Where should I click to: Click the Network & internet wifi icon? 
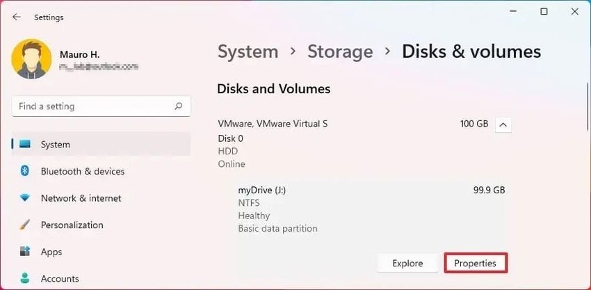tap(25, 198)
